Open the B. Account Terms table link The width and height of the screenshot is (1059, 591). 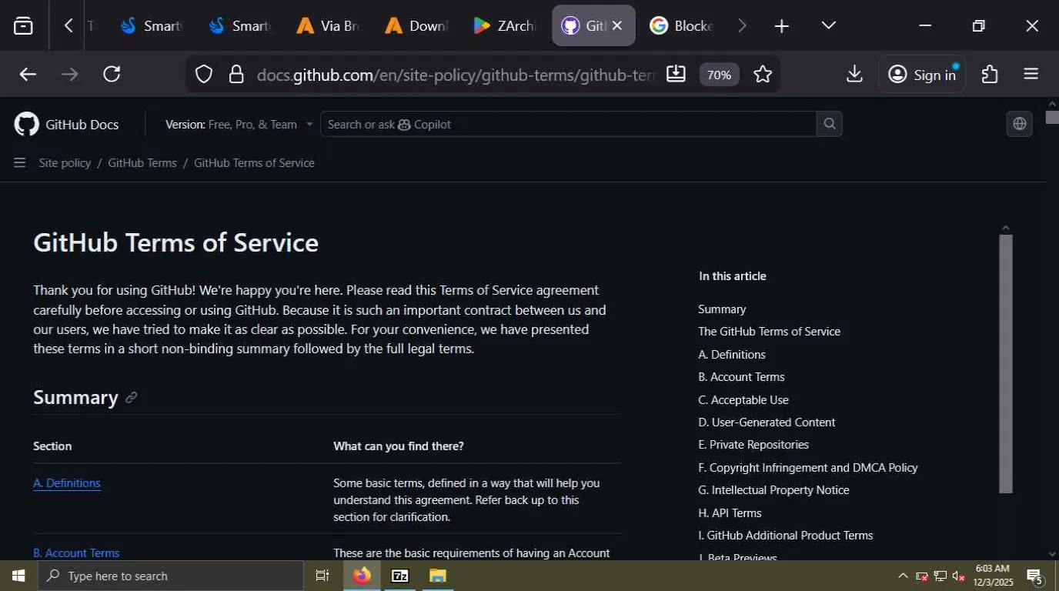pos(76,553)
